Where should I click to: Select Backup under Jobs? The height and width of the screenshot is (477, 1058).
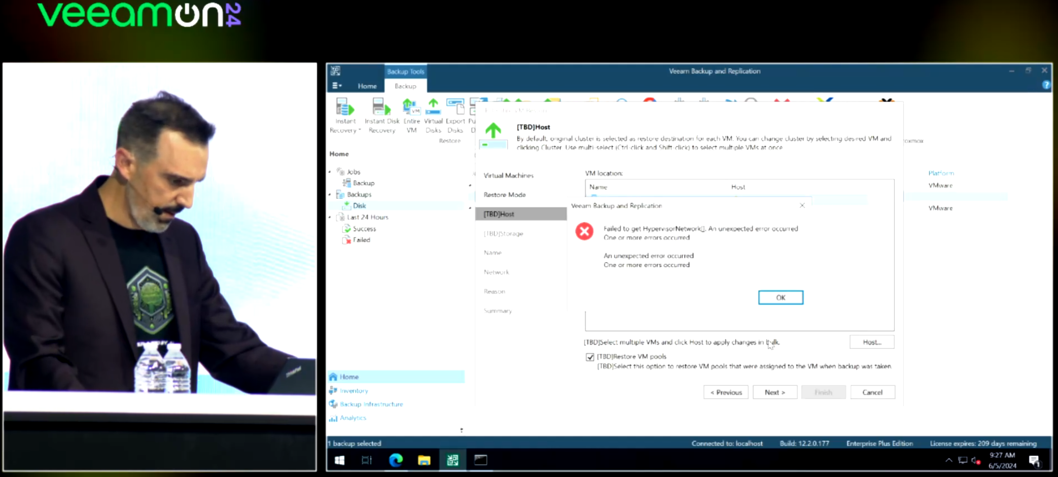click(x=363, y=183)
